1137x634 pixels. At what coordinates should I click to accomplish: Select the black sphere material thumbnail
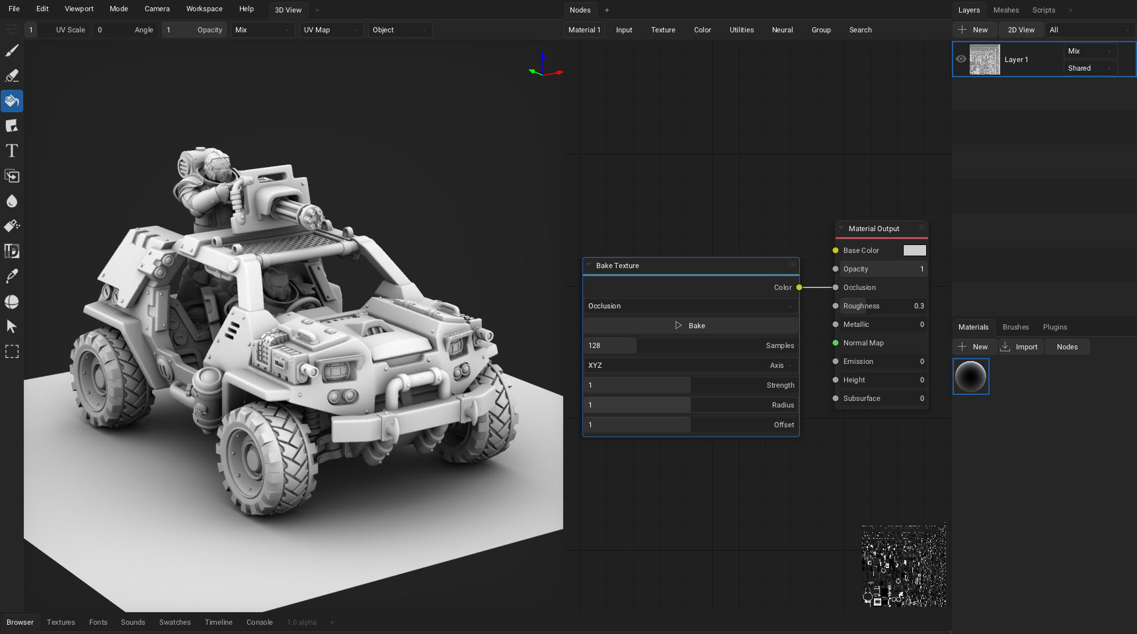point(970,376)
